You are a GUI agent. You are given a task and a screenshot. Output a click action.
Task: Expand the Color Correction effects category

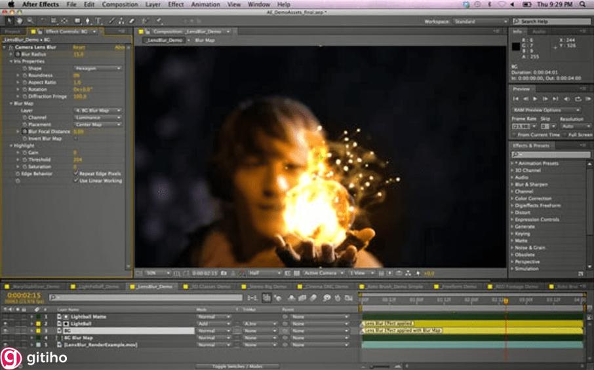532,198
